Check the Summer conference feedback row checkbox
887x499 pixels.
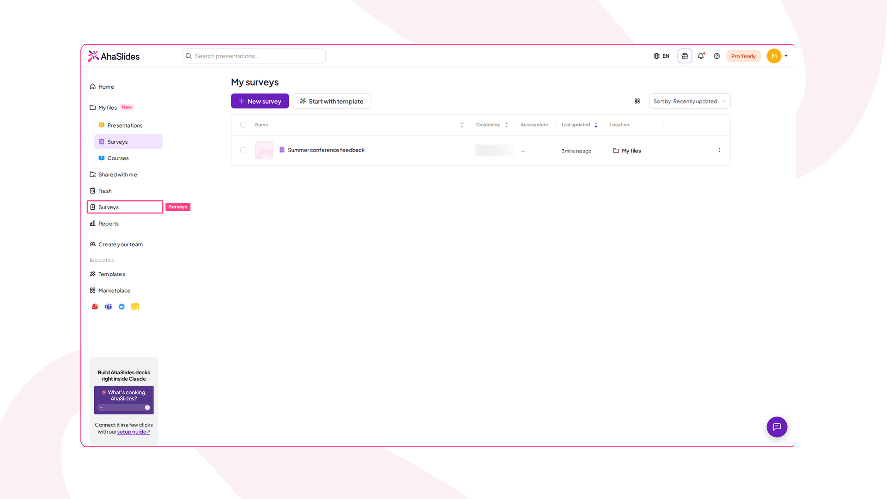click(x=243, y=150)
